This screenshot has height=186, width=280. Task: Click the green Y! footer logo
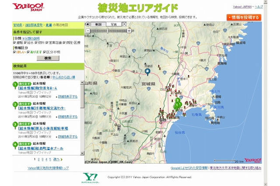pyautogui.click(x=90, y=178)
